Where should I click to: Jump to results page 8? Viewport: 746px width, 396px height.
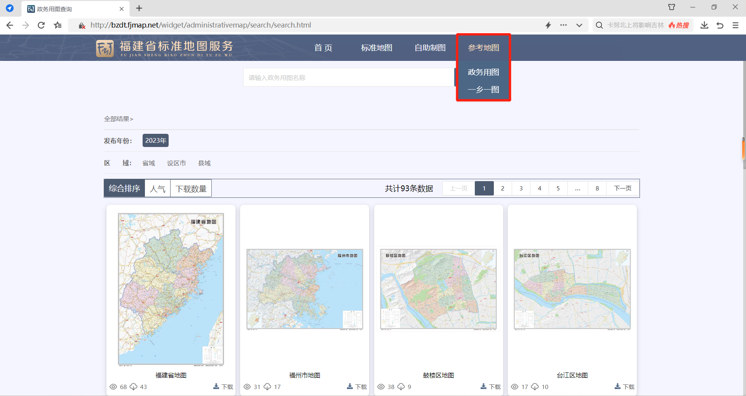597,188
